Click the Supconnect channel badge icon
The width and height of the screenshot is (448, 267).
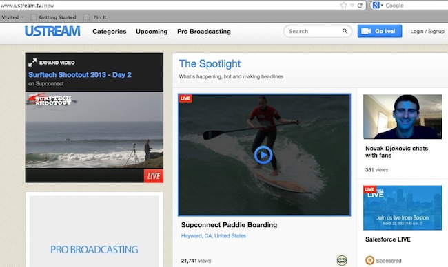342,260
